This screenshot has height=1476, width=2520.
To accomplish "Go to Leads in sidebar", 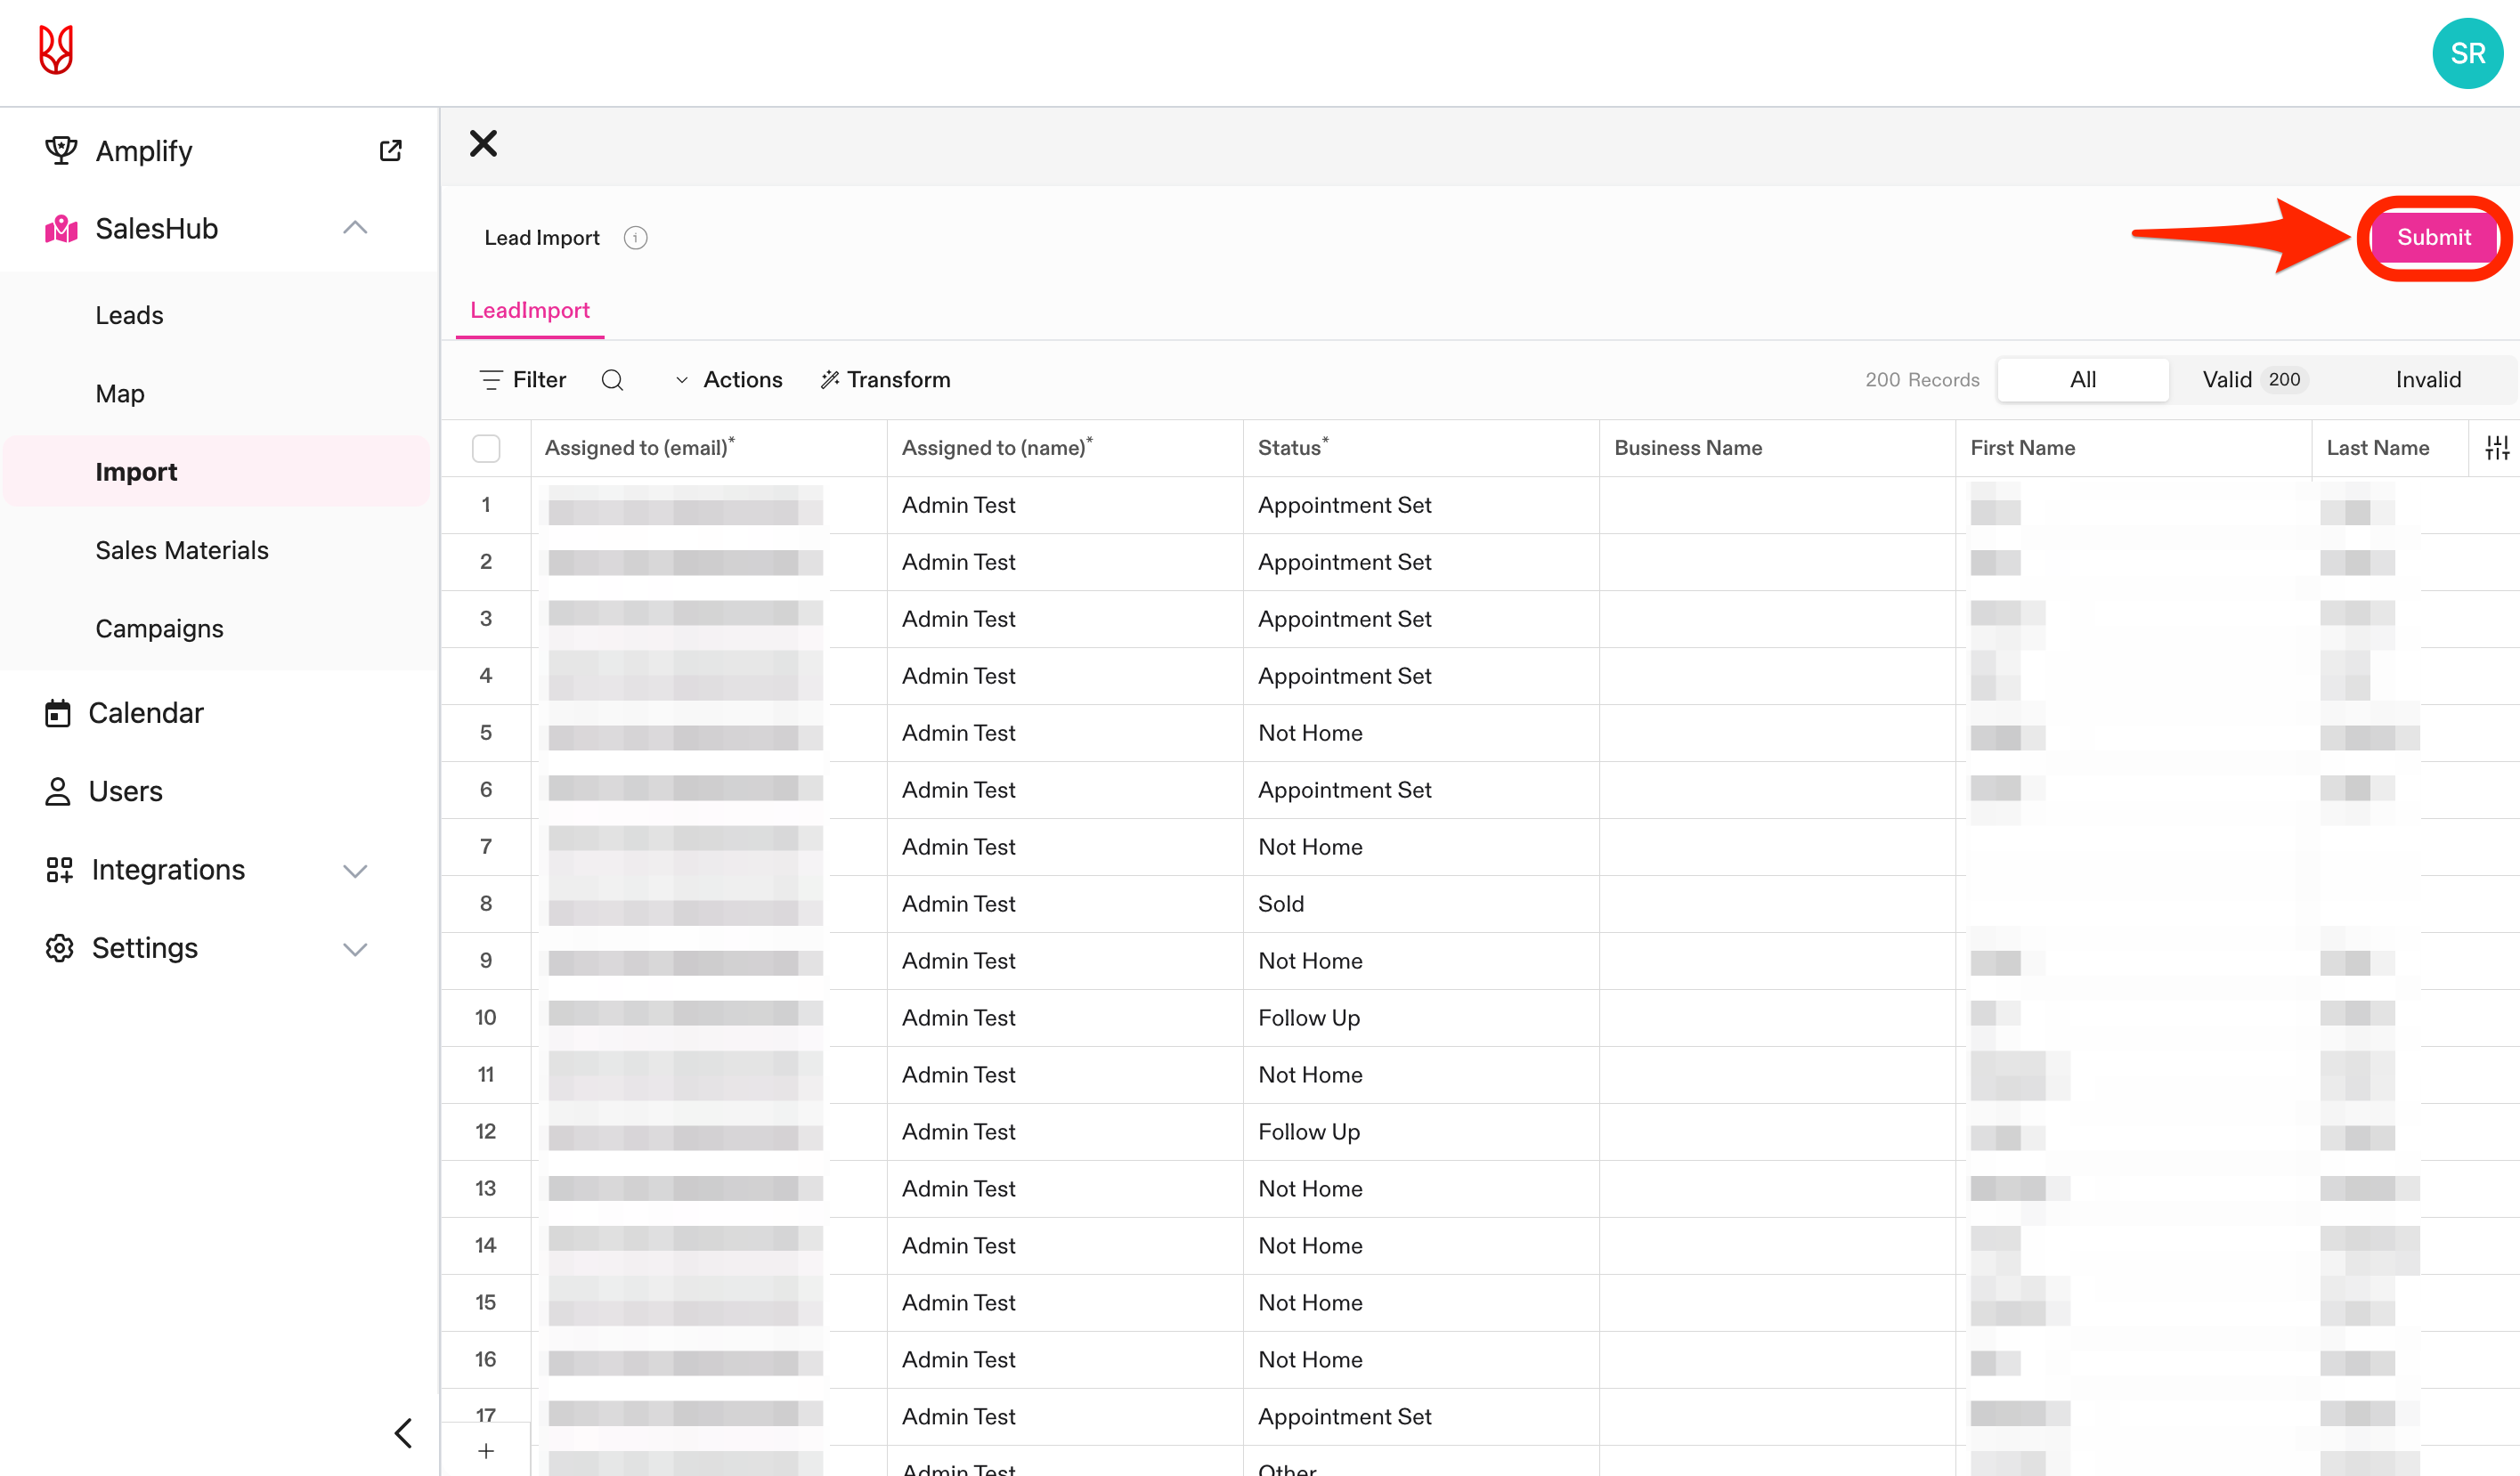I will (129, 315).
